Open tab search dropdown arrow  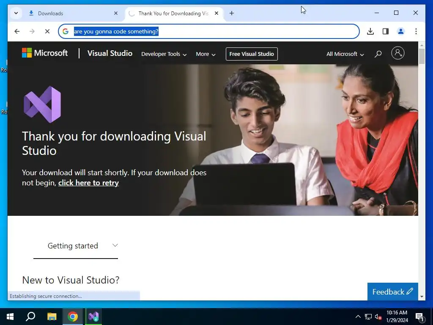coord(16,13)
